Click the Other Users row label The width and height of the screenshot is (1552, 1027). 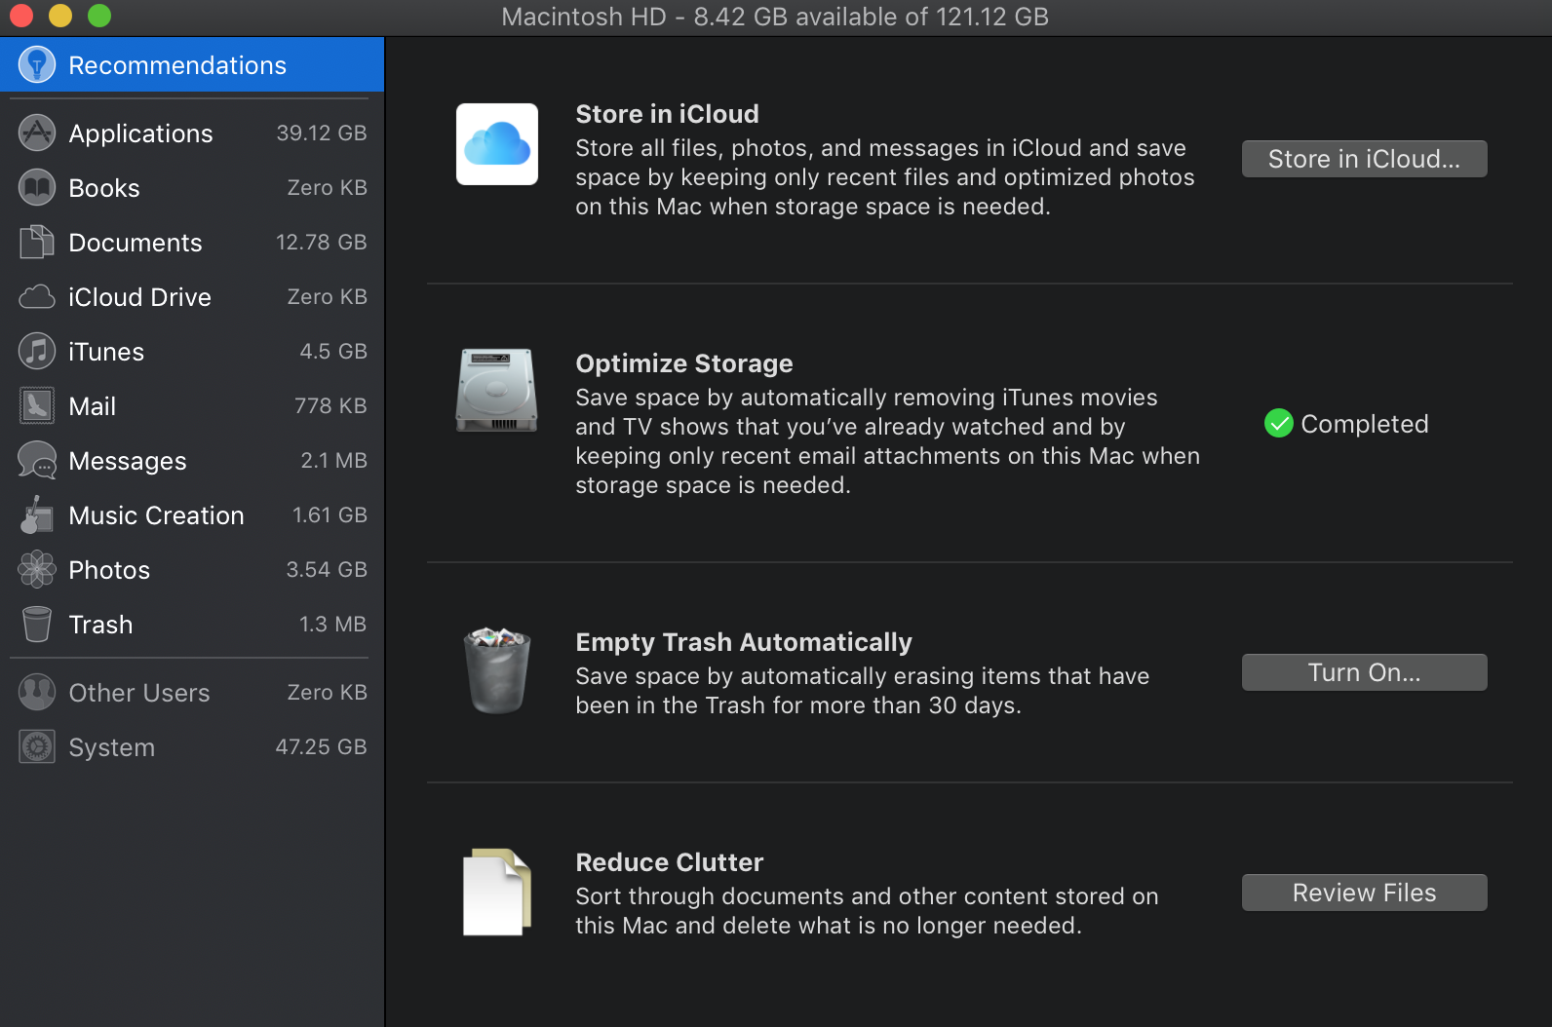[x=139, y=693]
